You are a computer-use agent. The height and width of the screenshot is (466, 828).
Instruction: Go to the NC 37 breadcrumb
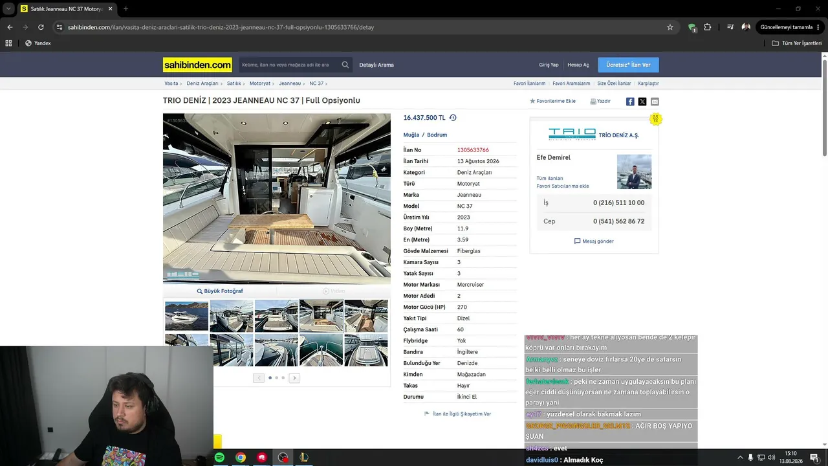point(316,83)
